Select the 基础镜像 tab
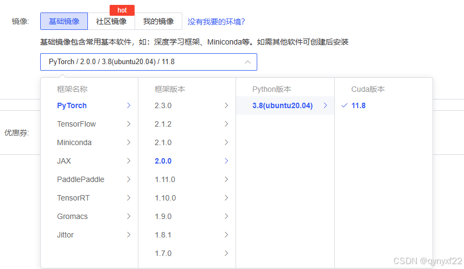Image resolution: width=464 pixels, height=269 pixels. coord(64,21)
